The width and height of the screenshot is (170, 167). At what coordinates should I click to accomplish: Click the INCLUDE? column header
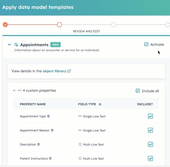[x=145, y=104]
